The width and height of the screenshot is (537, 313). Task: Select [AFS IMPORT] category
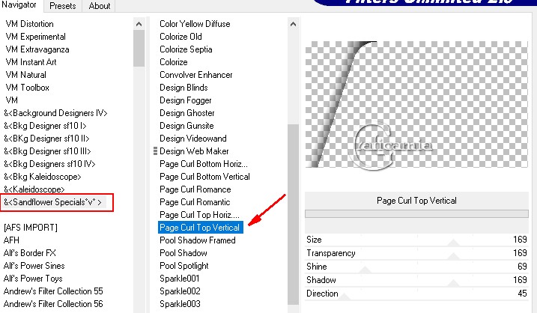click(31, 228)
